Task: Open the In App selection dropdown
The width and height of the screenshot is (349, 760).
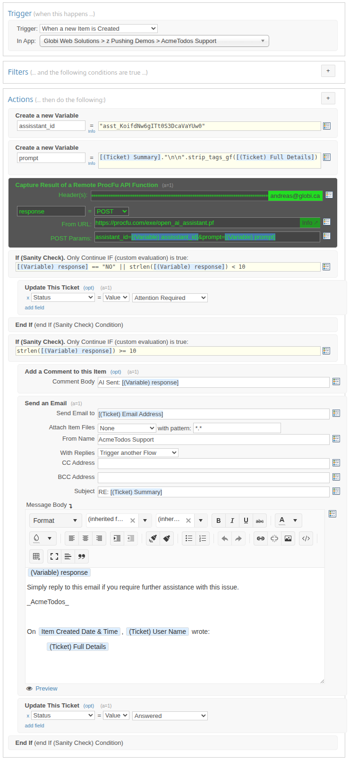Action: (x=154, y=41)
